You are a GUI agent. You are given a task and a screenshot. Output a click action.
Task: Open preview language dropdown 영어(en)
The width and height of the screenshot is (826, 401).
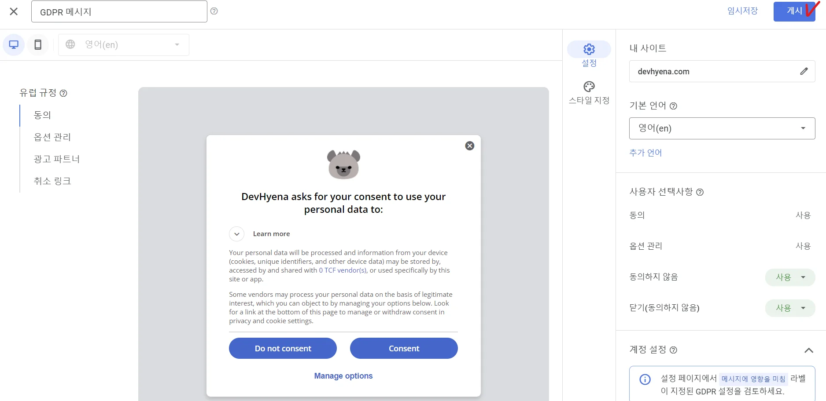pyautogui.click(x=124, y=45)
